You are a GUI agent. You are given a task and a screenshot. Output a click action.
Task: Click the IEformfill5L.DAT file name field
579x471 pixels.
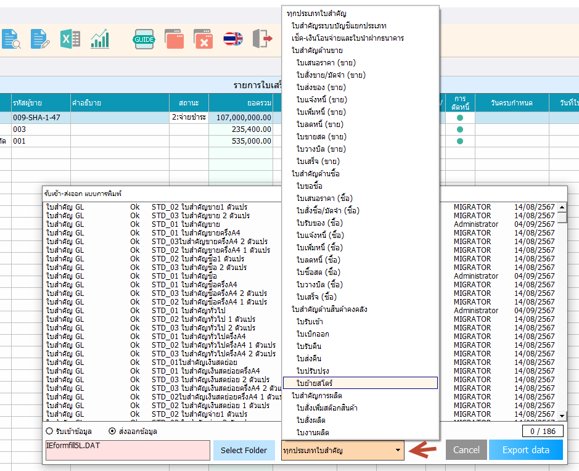click(128, 450)
